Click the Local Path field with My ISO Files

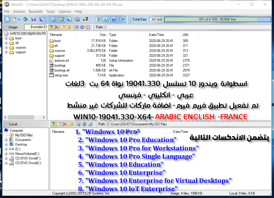tap(189, 124)
